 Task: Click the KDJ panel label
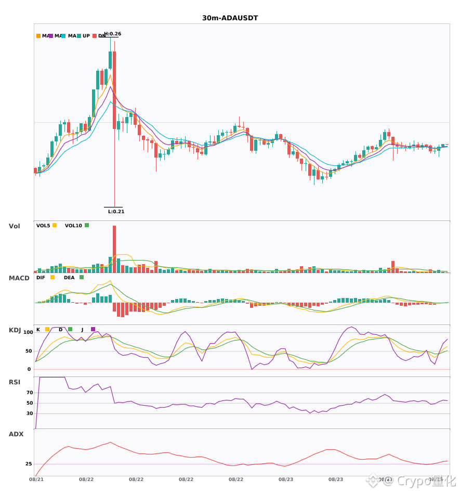pos(15,330)
